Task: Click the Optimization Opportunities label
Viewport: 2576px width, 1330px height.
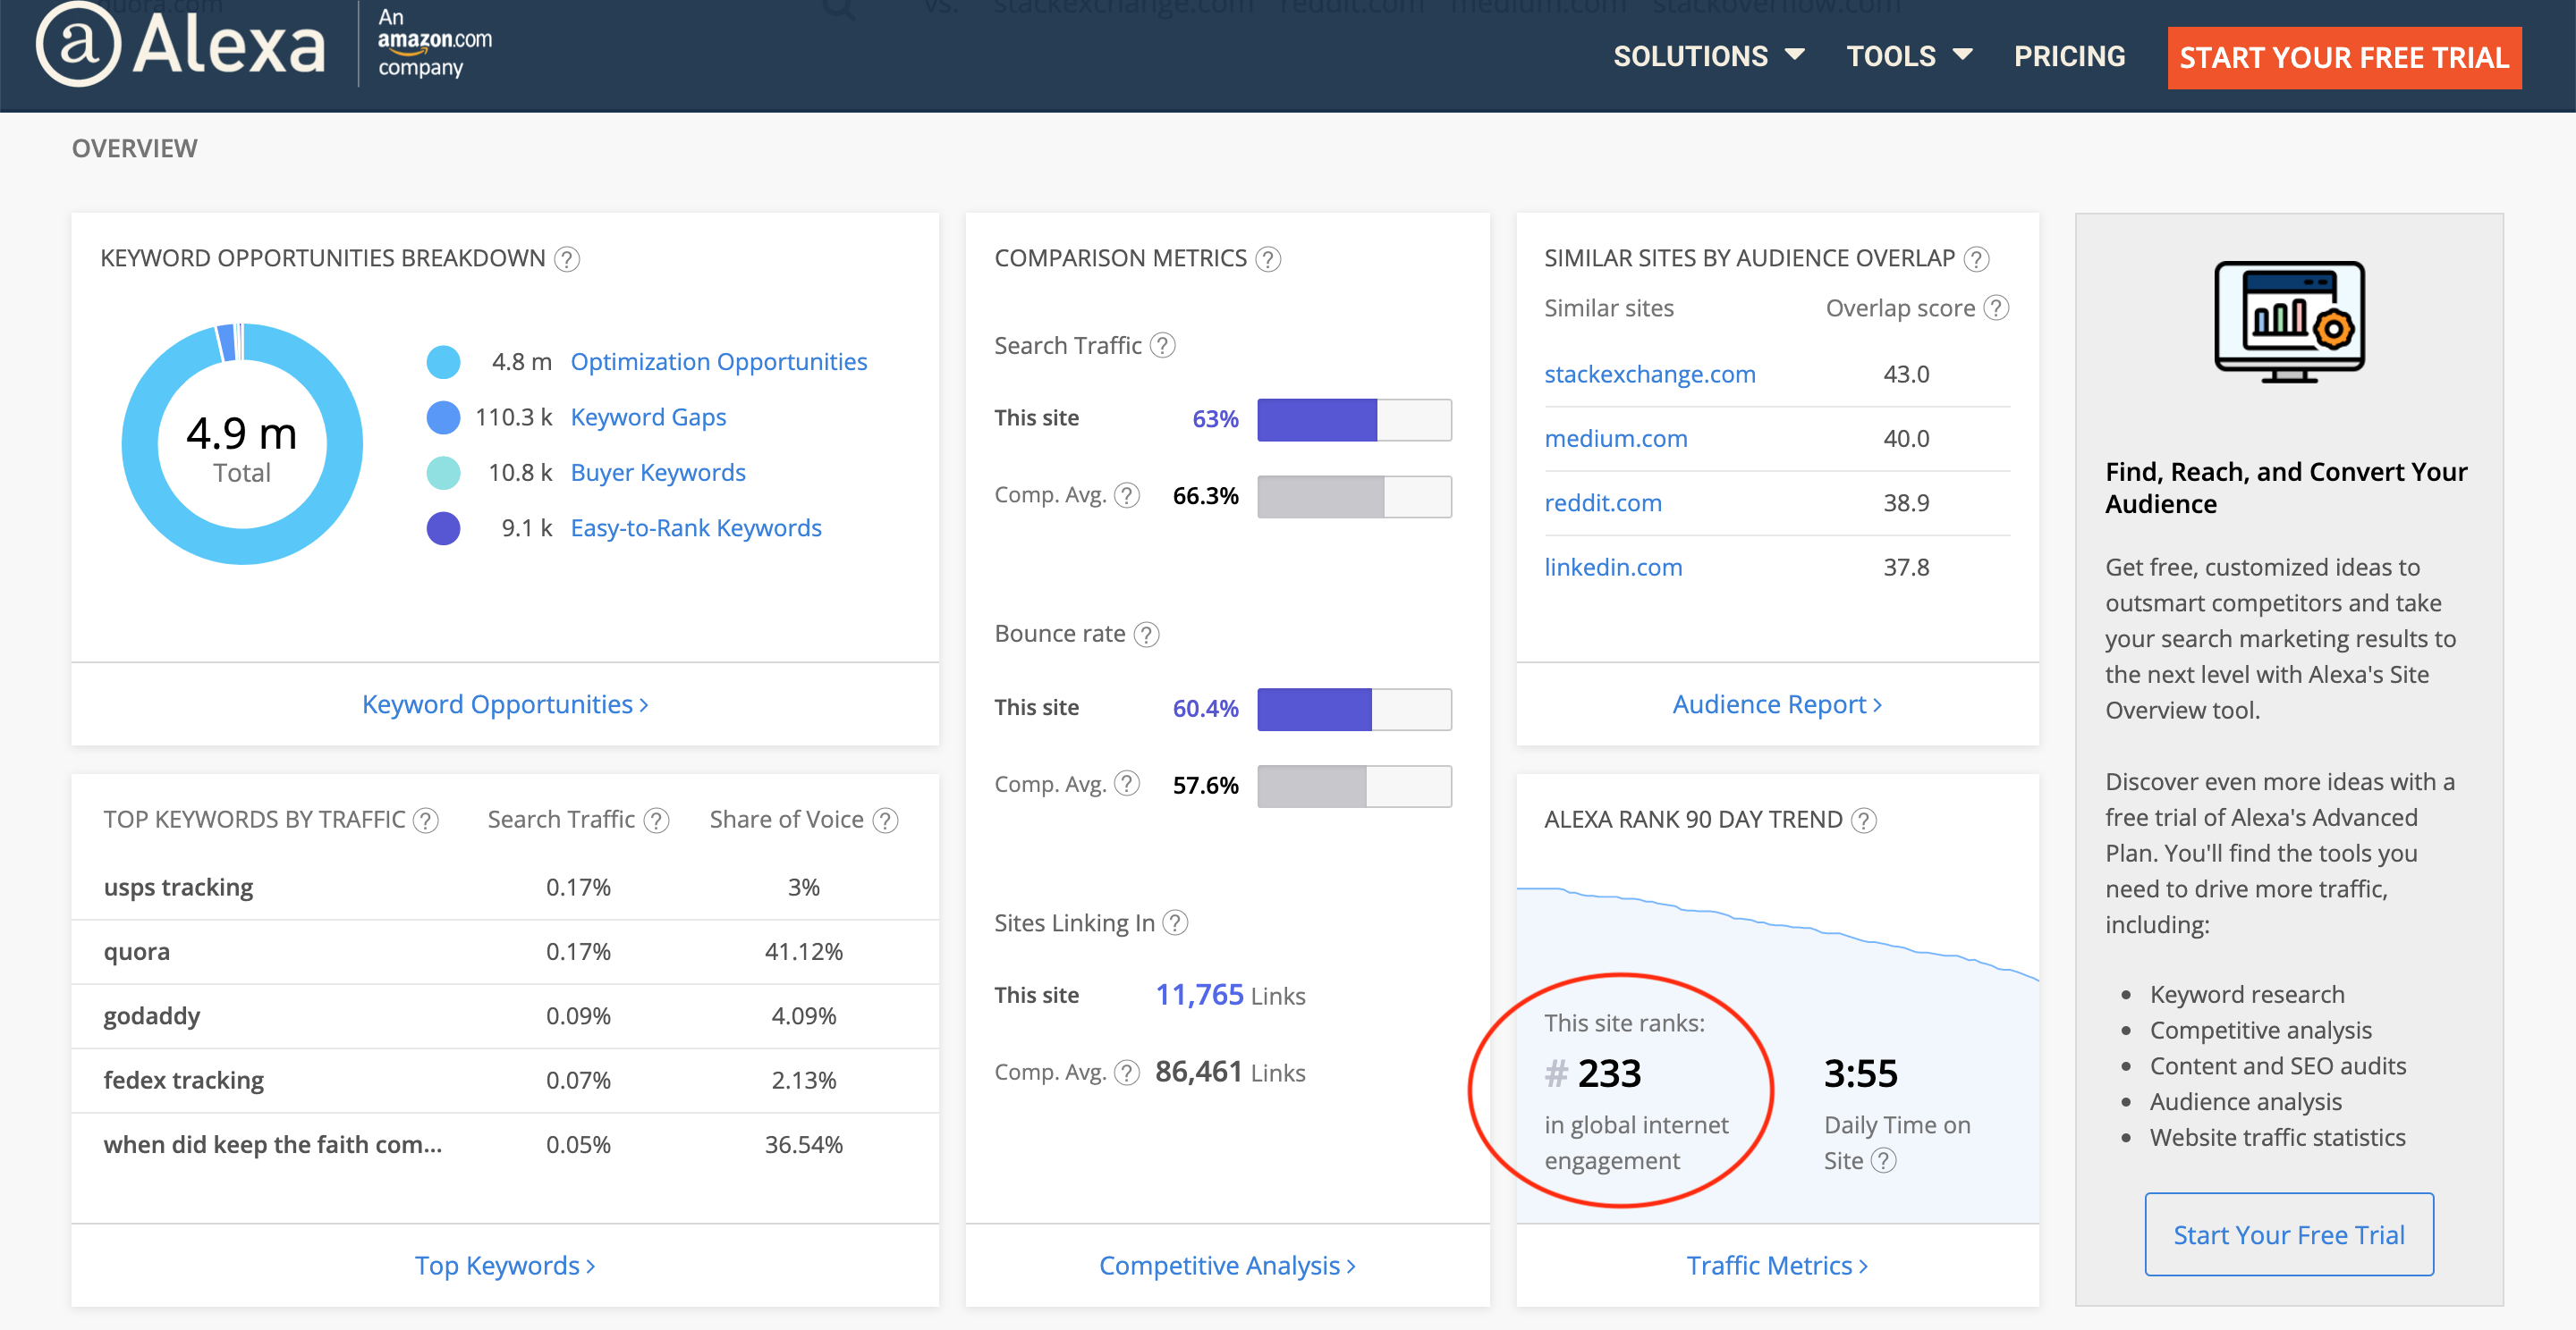Action: [x=721, y=359]
